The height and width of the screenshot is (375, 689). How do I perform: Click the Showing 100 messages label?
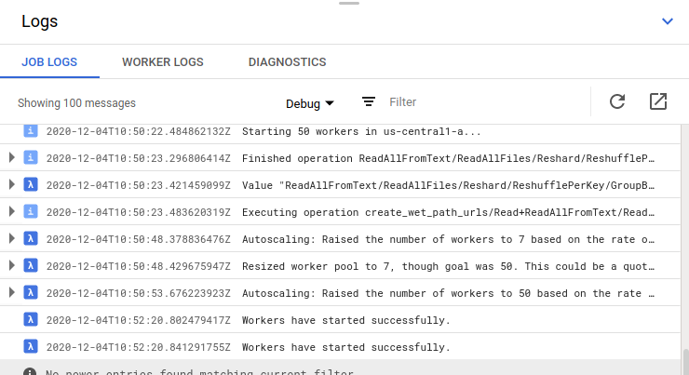(76, 103)
